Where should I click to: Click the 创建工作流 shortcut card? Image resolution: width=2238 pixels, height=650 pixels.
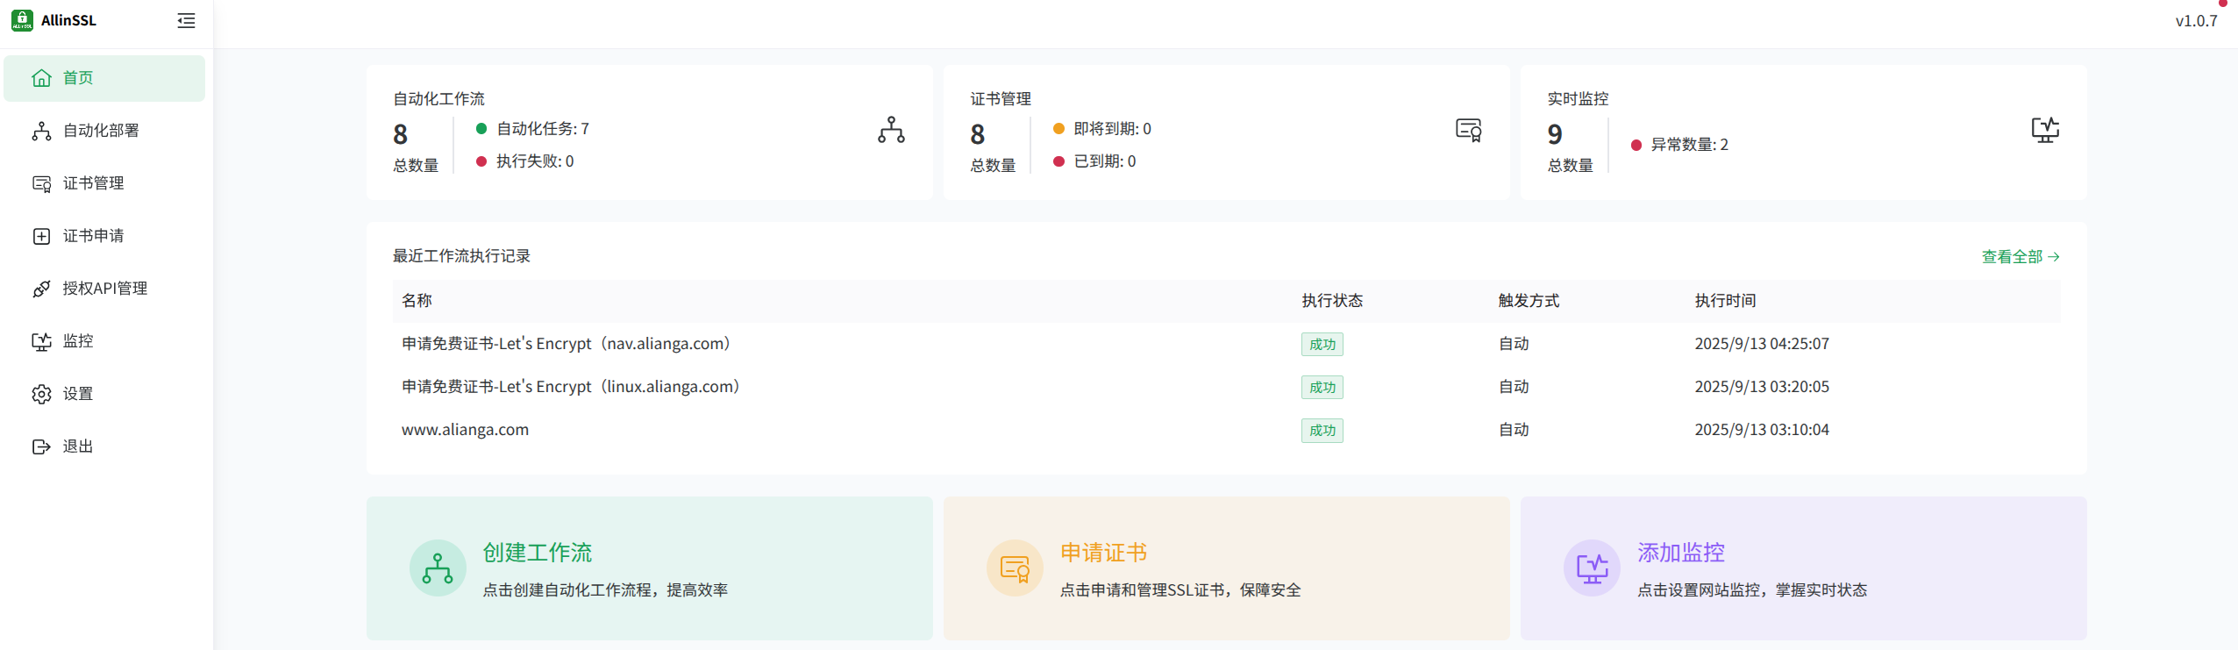click(x=649, y=568)
